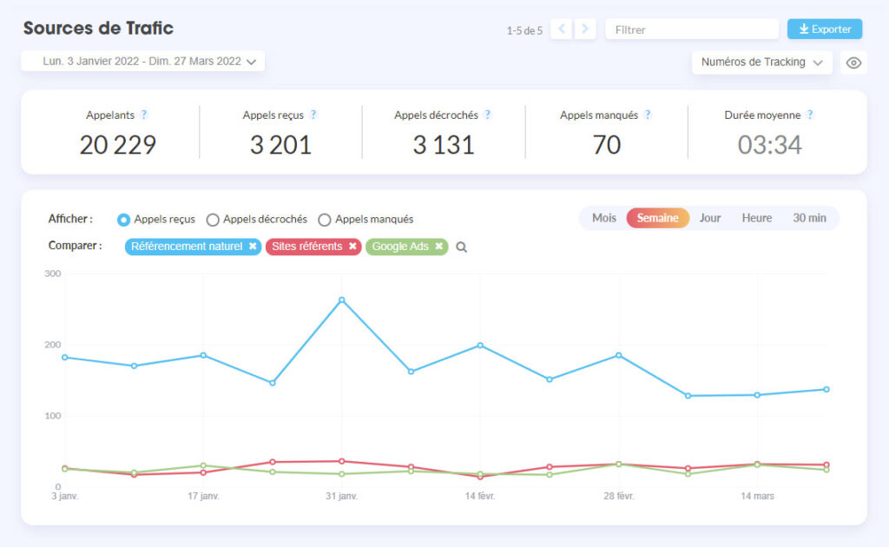Click inside the Filtrer input field
This screenshot has width=889, height=547.
691,29
